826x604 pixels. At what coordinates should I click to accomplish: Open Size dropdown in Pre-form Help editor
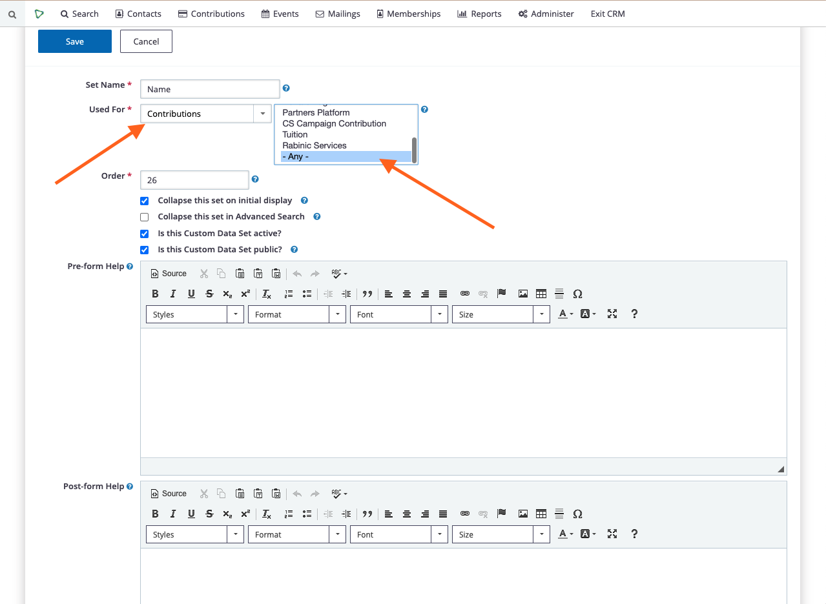pyautogui.click(x=501, y=314)
